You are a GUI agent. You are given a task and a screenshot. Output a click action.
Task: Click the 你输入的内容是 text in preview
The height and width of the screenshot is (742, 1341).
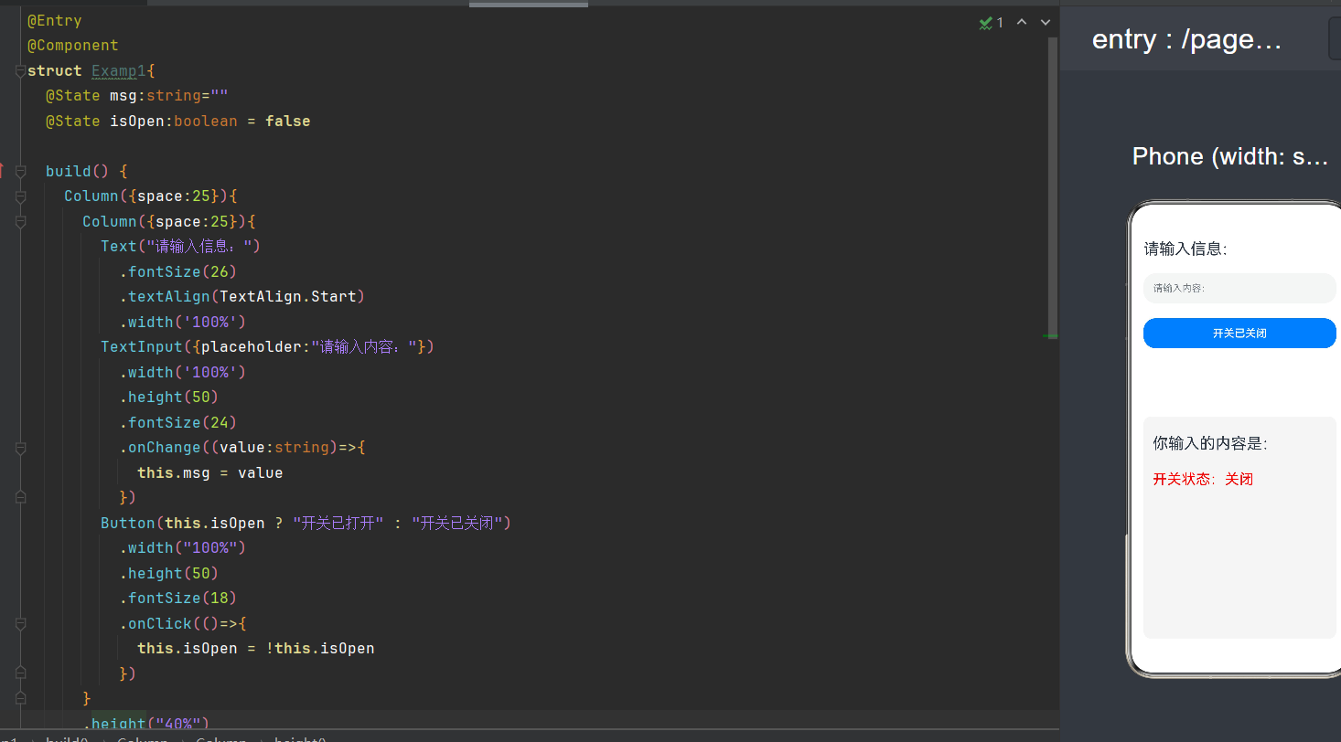[x=1210, y=444]
